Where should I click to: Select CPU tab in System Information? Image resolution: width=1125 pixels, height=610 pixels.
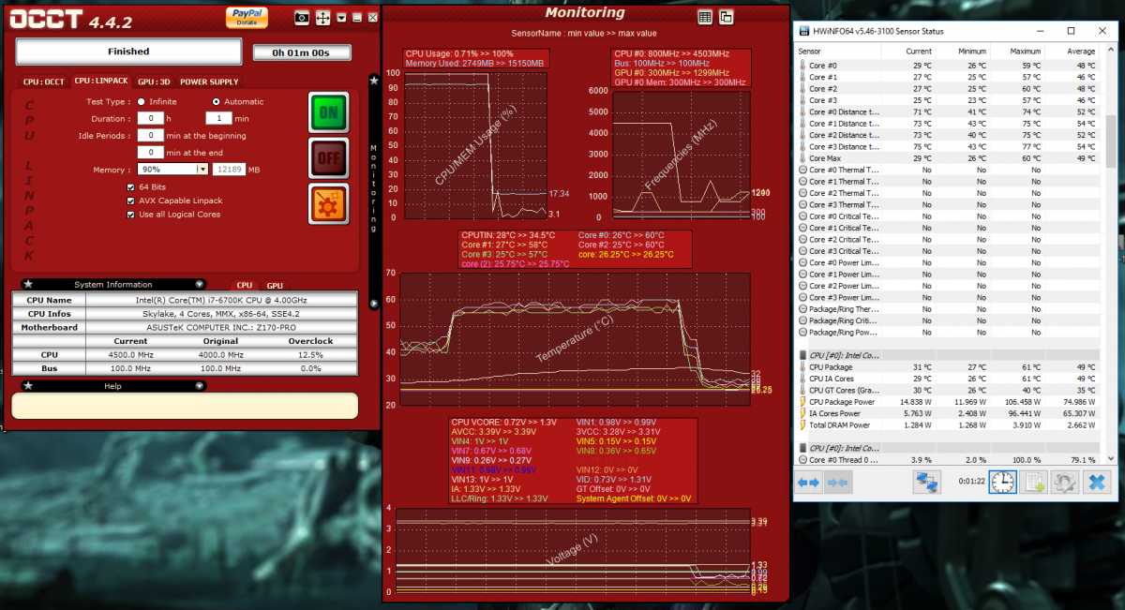coord(244,285)
